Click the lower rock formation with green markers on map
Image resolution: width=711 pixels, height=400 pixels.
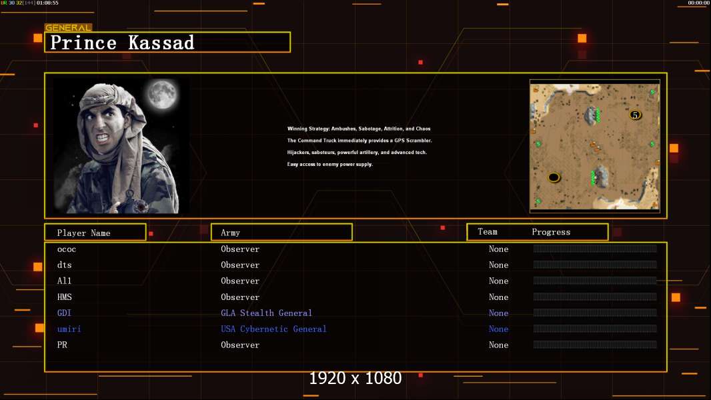[599, 177]
